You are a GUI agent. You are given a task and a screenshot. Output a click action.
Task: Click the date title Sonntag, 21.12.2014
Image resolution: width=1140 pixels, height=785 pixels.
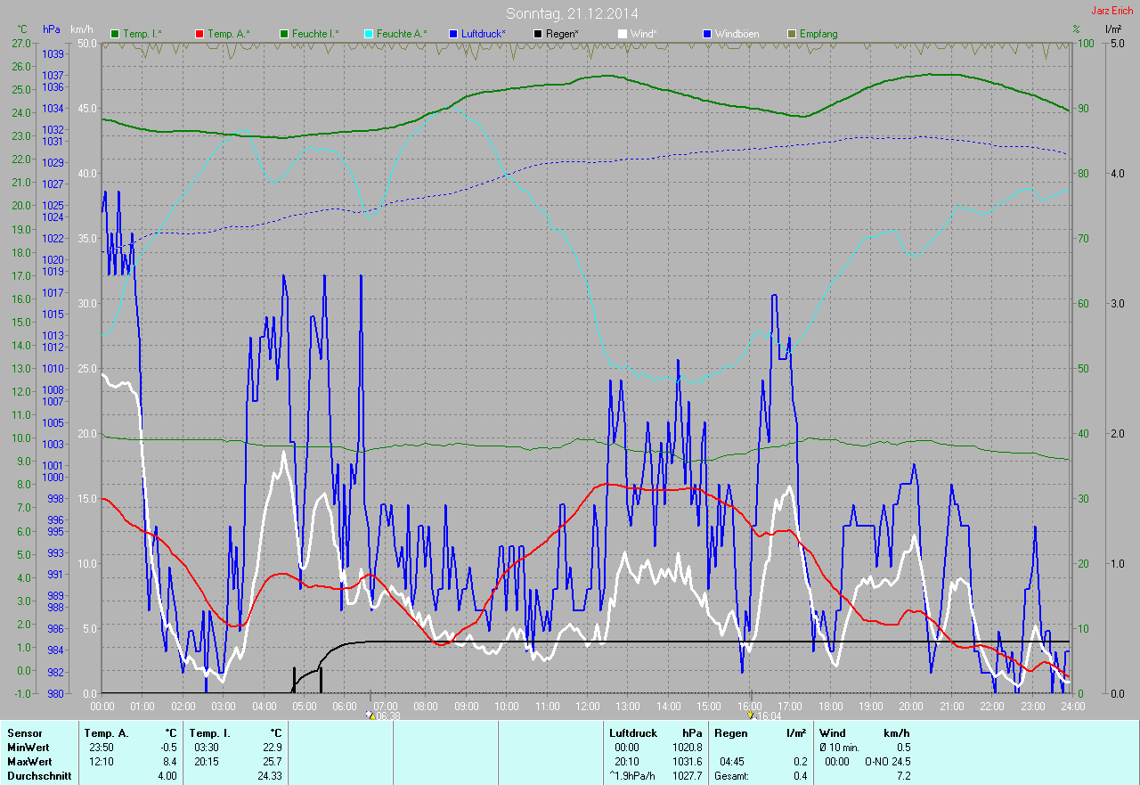coord(572,13)
